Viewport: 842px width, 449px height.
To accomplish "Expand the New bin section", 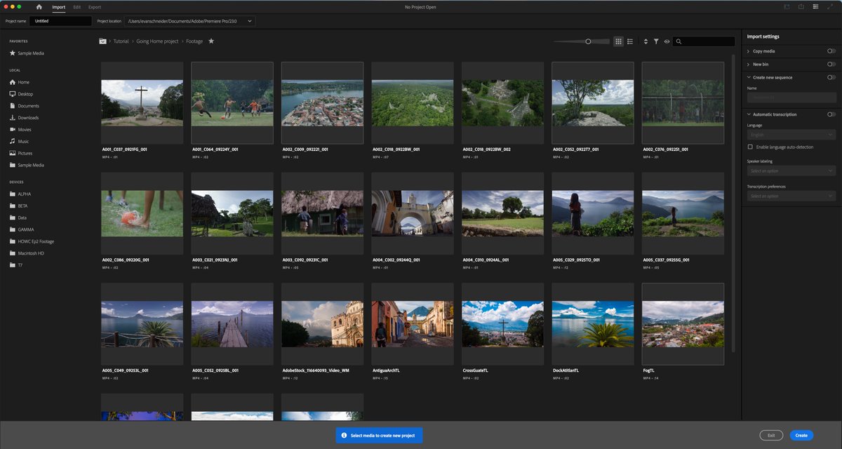I will (x=748, y=64).
